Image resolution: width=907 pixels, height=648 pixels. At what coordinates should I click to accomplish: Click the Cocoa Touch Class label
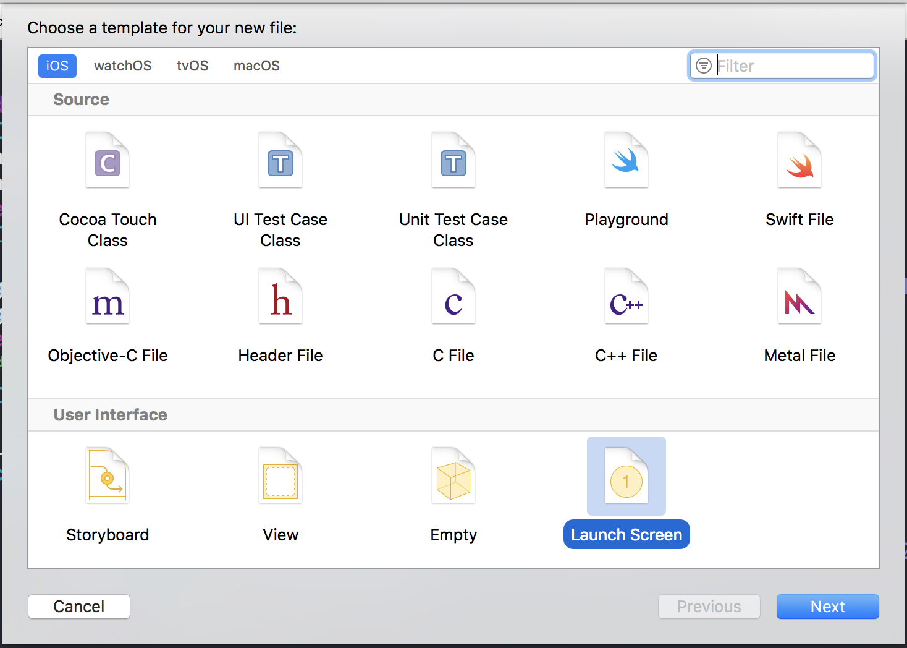(x=108, y=230)
